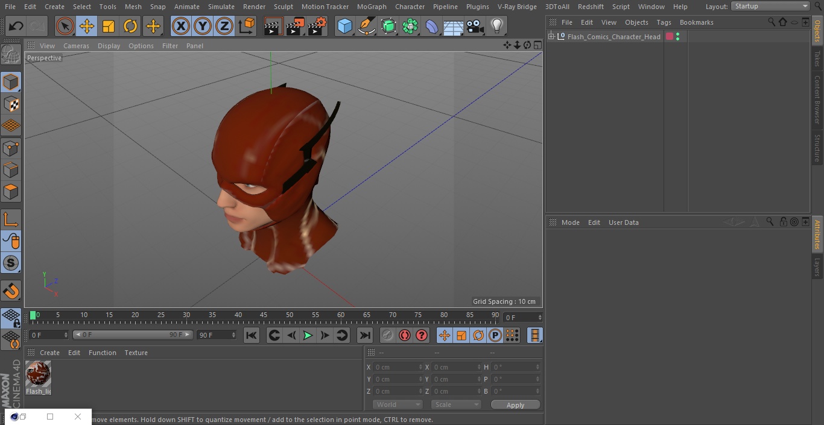Image resolution: width=824 pixels, height=425 pixels.
Task: Add a Floor environment object
Action: (x=454, y=26)
